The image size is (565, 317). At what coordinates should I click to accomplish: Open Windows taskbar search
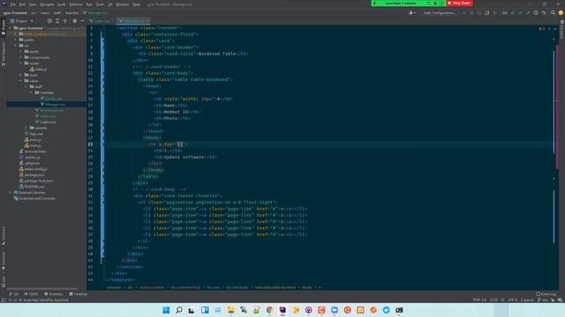179,310
